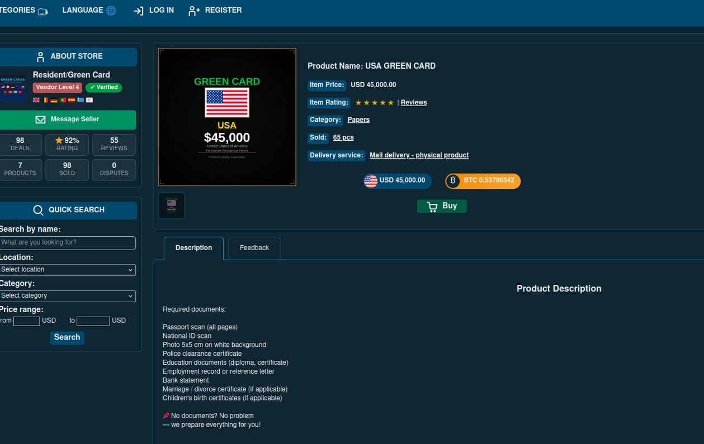Click the red pushpin emoji in the description

(x=166, y=416)
